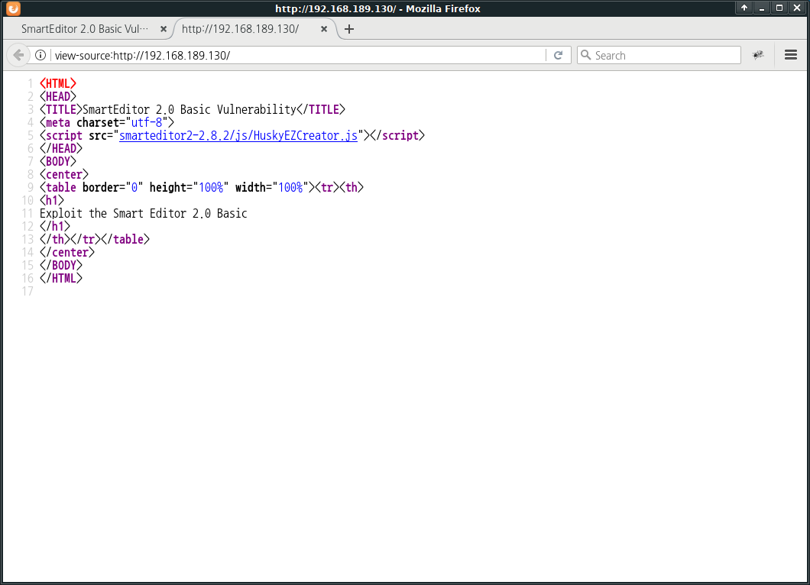Screen dimensions: 810x585
Task: Click the closing </h1> tag on line 12
Action: coord(55,226)
